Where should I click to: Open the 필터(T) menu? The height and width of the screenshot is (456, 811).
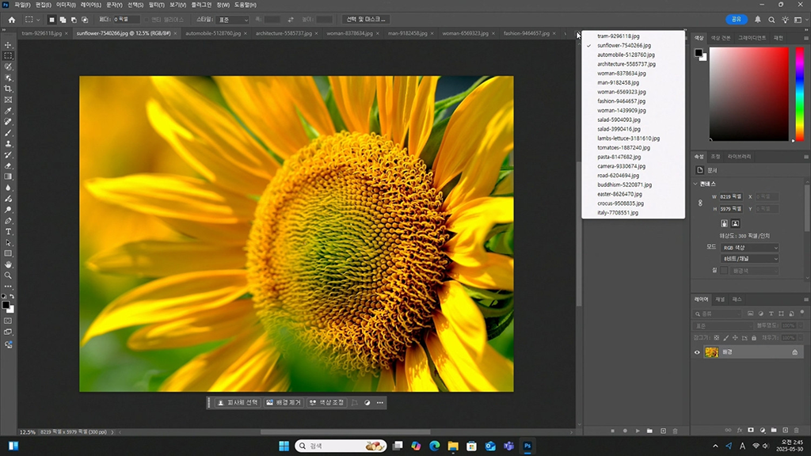155,5
